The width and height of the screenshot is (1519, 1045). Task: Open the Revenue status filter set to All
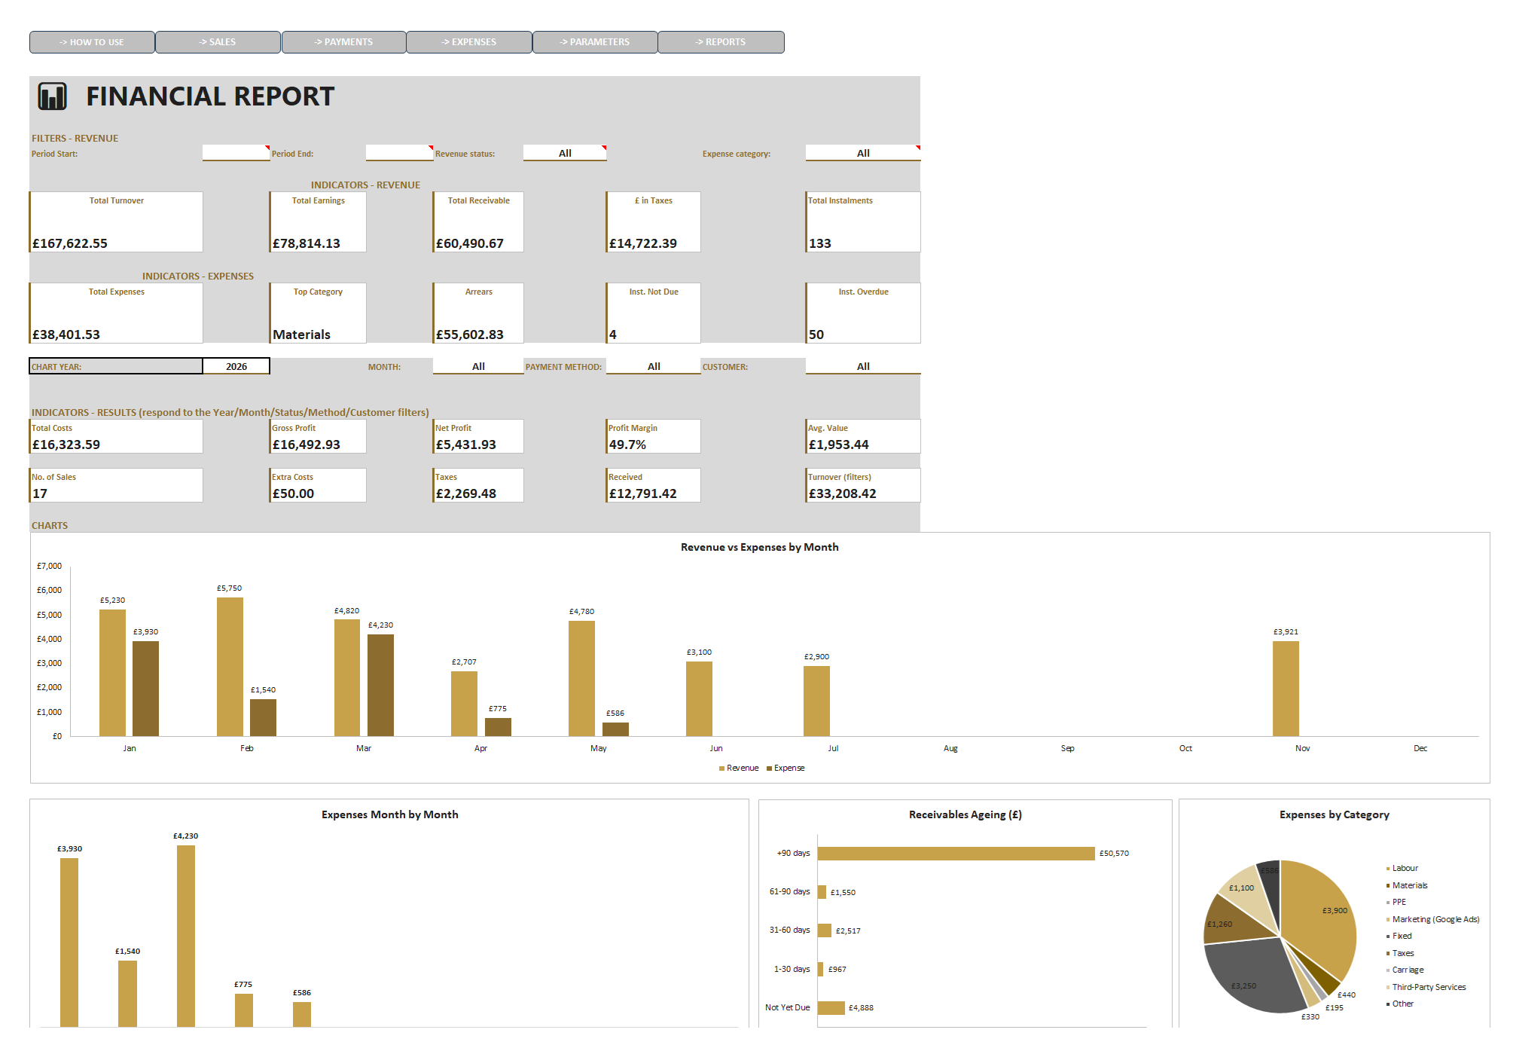pyautogui.click(x=565, y=153)
